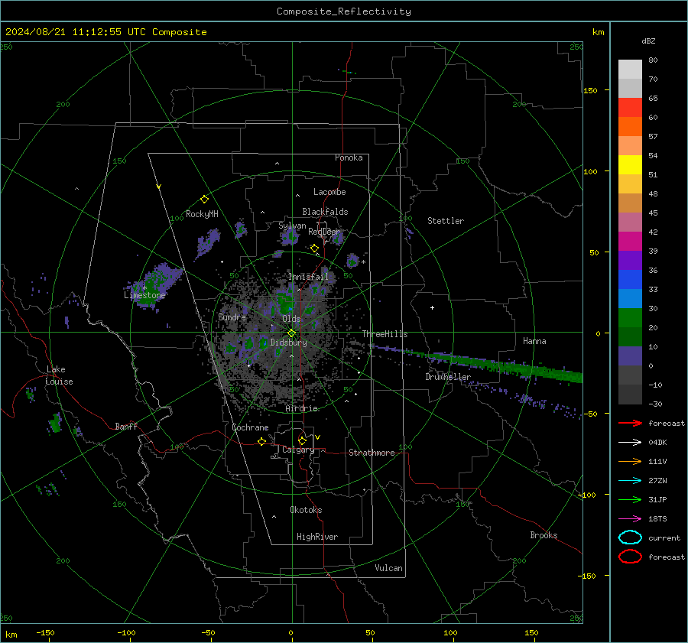688x643 pixels.
Task: Click the cyan current ellipse icon
Action: pyautogui.click(x=630, y=537)
